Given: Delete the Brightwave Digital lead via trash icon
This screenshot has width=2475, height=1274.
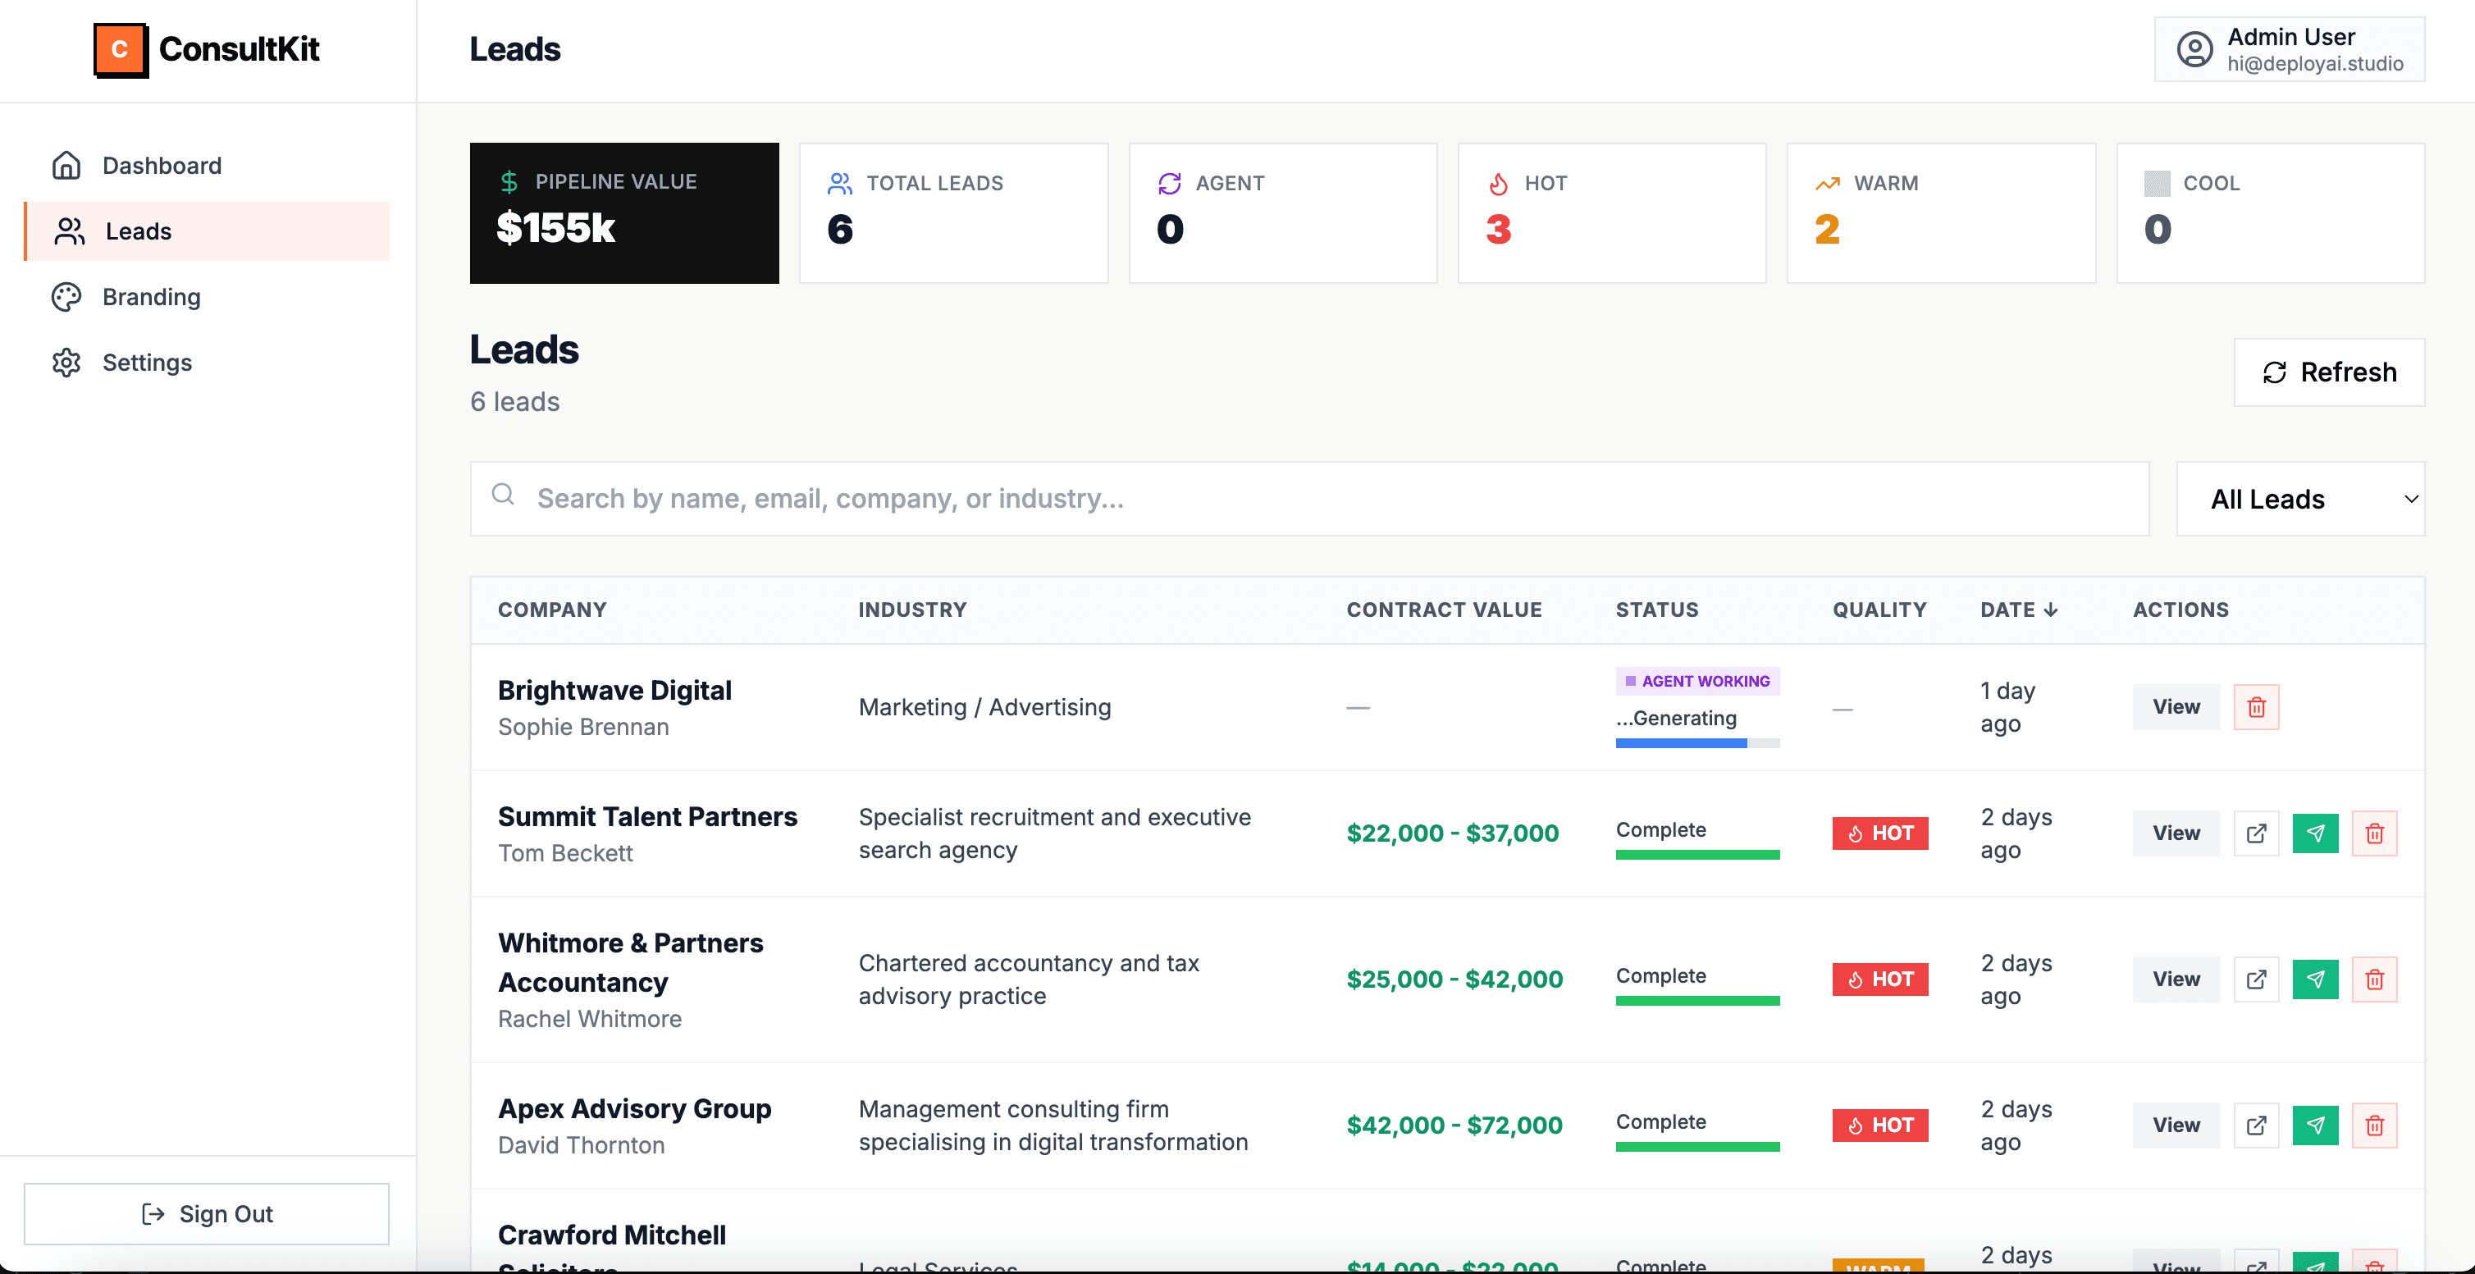Looking at the screenshot, I should pos(2257,707).
